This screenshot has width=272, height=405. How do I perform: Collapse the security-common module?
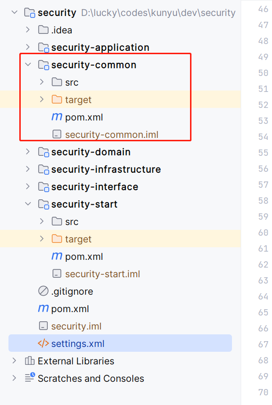click(28, 64)
